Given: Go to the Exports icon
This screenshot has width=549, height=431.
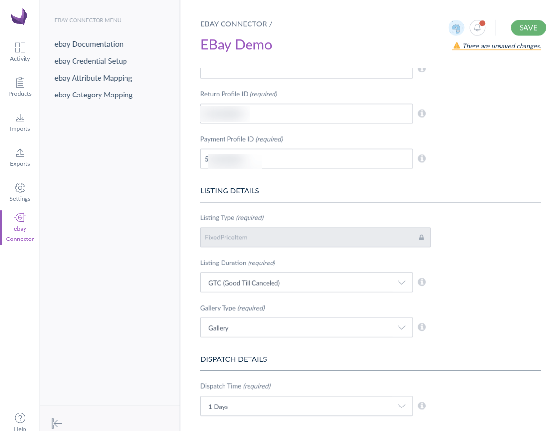Looking at the screenshot, I should tap(20, 152).
